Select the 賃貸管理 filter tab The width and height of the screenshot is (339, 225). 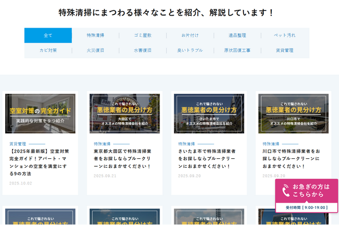click(285, 51)
